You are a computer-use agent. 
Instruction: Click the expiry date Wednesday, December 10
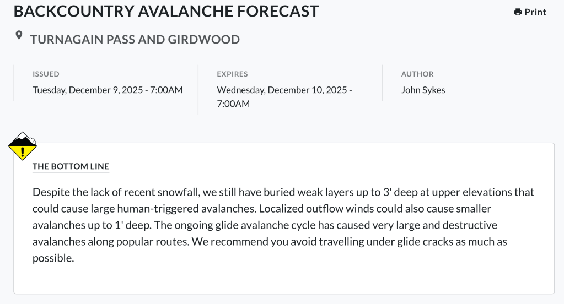point(284,90)
